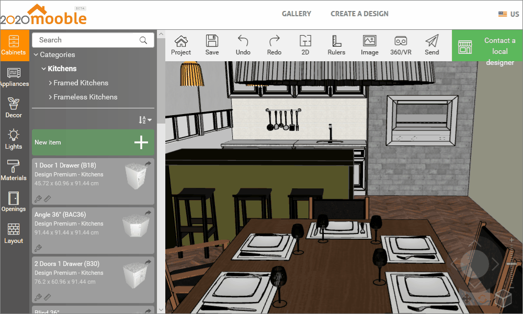Click the 3D view cube icon
This screenshot has width=523, height=314.
click(503, 298)
